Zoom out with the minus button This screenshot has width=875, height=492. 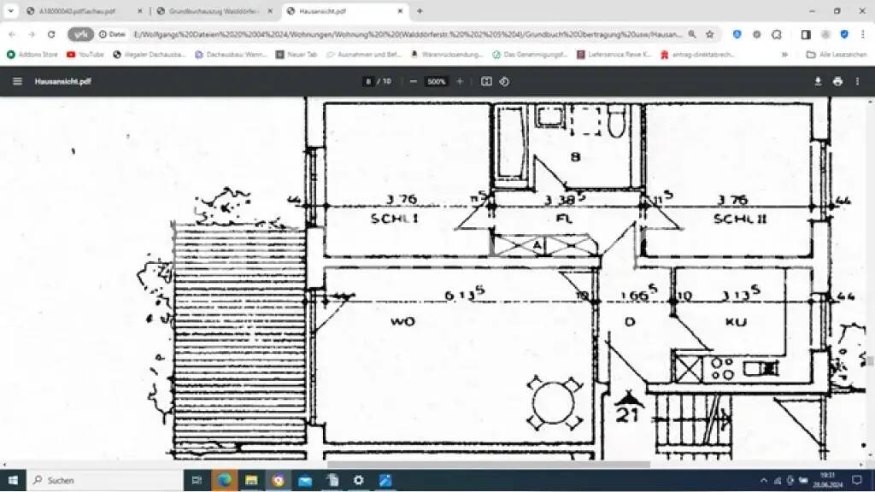(x=413, y=81)
